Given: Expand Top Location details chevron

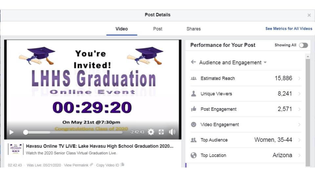Looking at the screenshot, I should coord(299,155).
